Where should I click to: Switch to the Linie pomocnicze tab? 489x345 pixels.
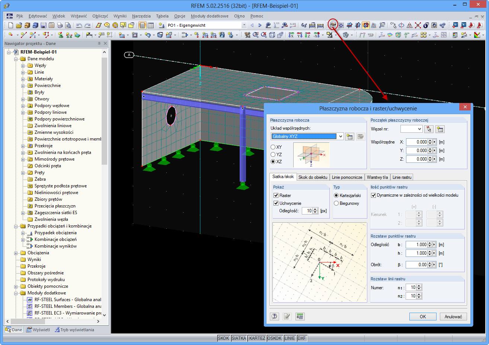point(347,177)
